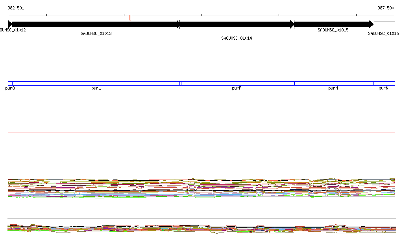Click the SAOUHSC_01013 black gene arrow

[96, 24]
